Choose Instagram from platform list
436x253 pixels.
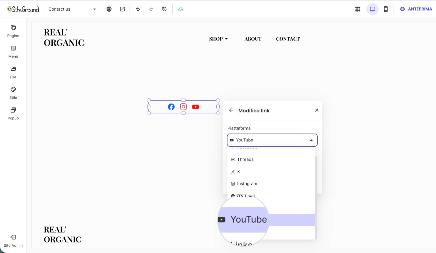(271, 184)
